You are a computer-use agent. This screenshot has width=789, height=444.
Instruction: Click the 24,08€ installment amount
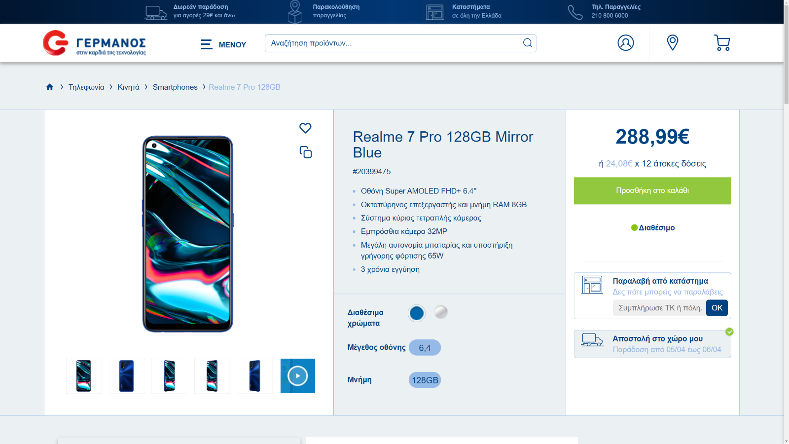pos(619,164)
